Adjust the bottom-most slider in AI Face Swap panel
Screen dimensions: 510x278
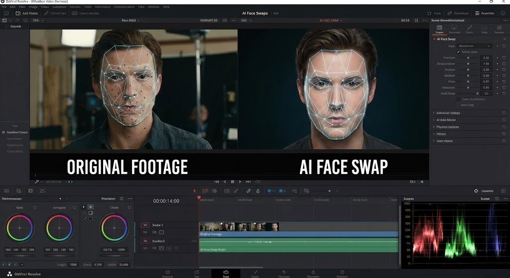[477, 93]
